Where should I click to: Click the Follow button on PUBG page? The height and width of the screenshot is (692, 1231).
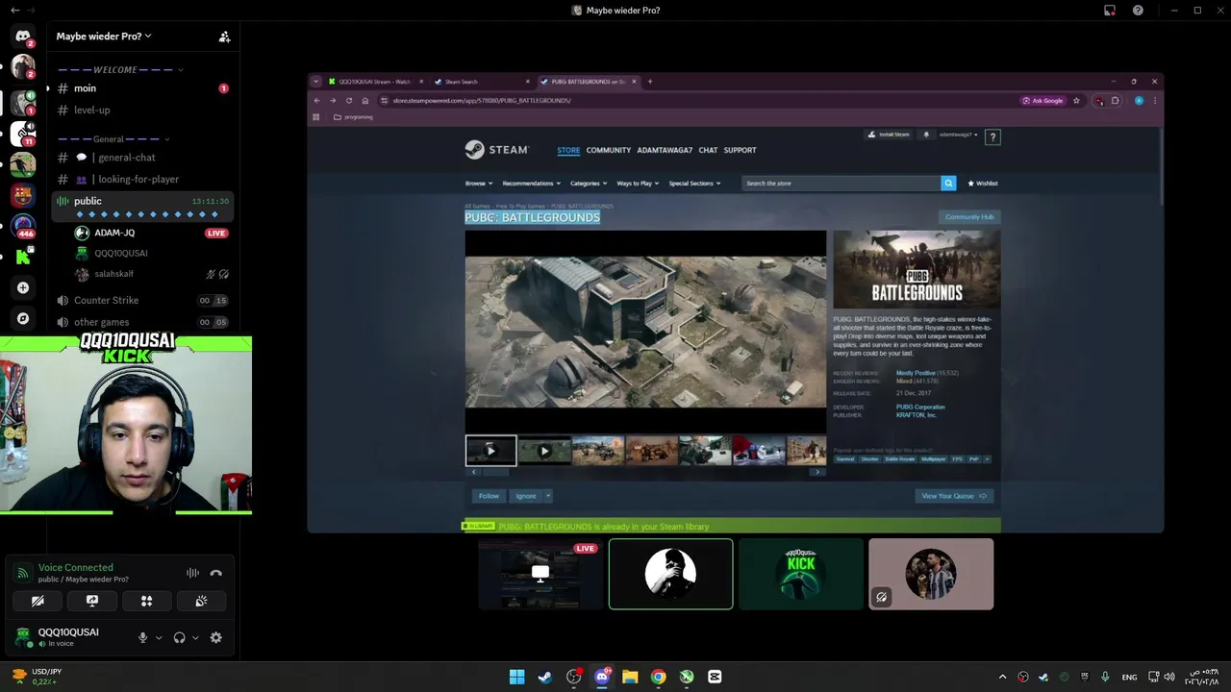click(x=489, y=496)
